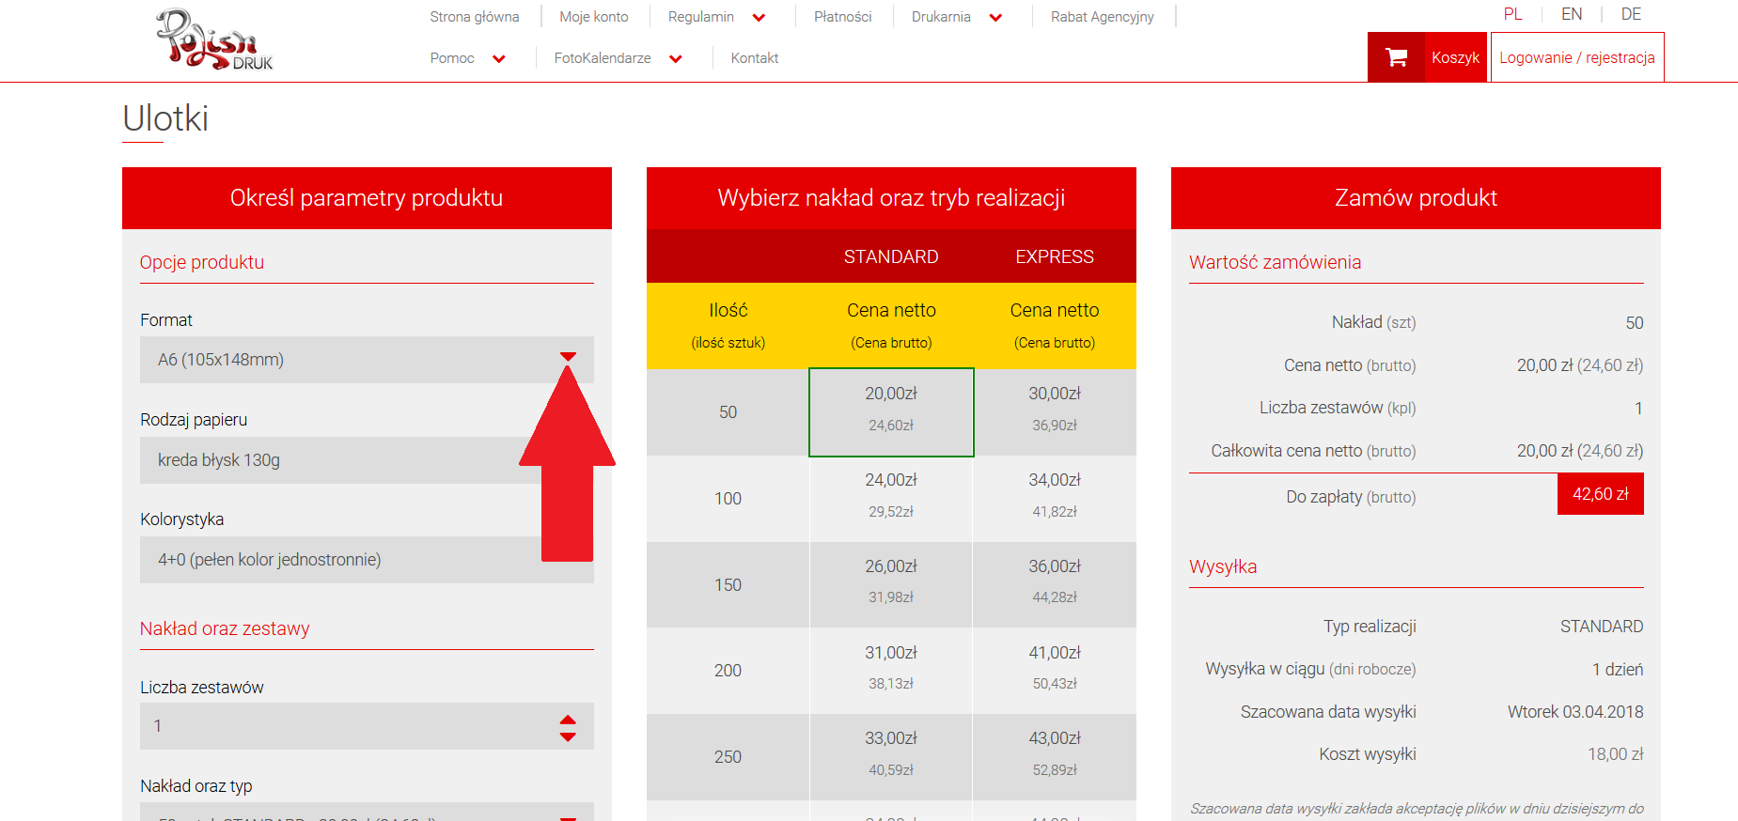Open the Płatności page
This screenshot has height=821, width=1738.
pos(842,17)
